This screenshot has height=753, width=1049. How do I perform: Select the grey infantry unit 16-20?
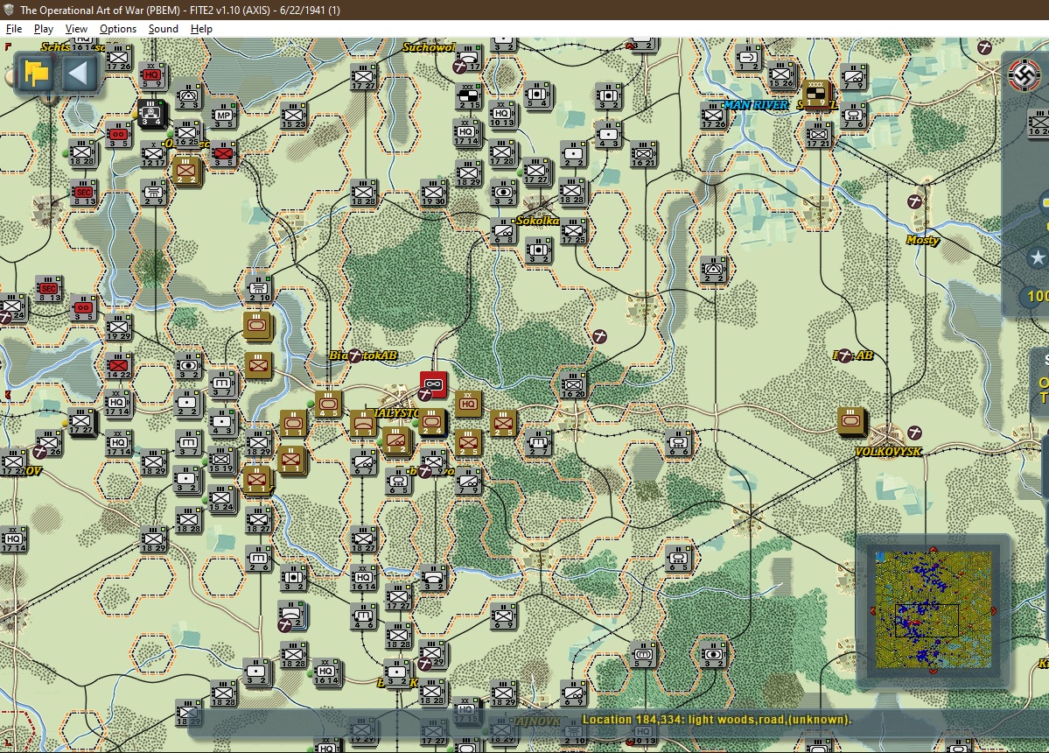tap(573, 385)
